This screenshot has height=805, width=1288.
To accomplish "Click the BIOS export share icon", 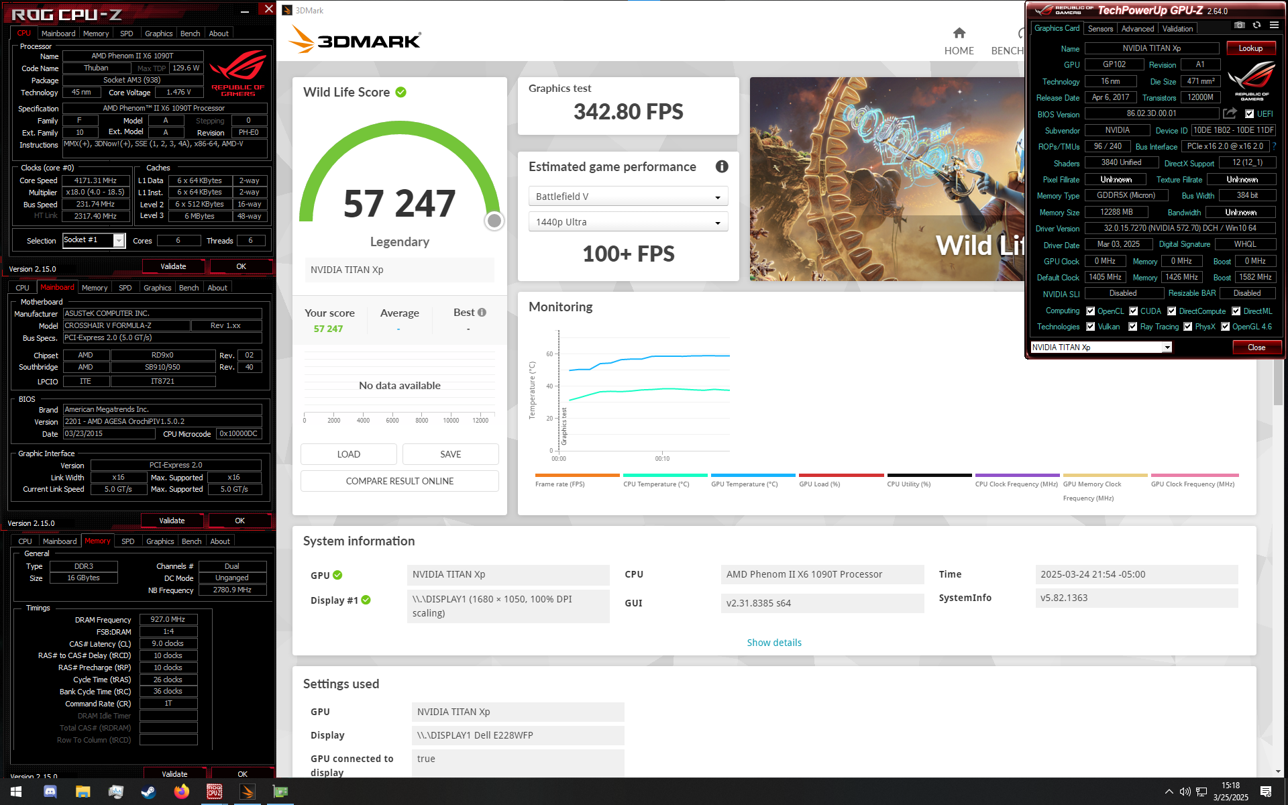I will [x=1230, y=113].
